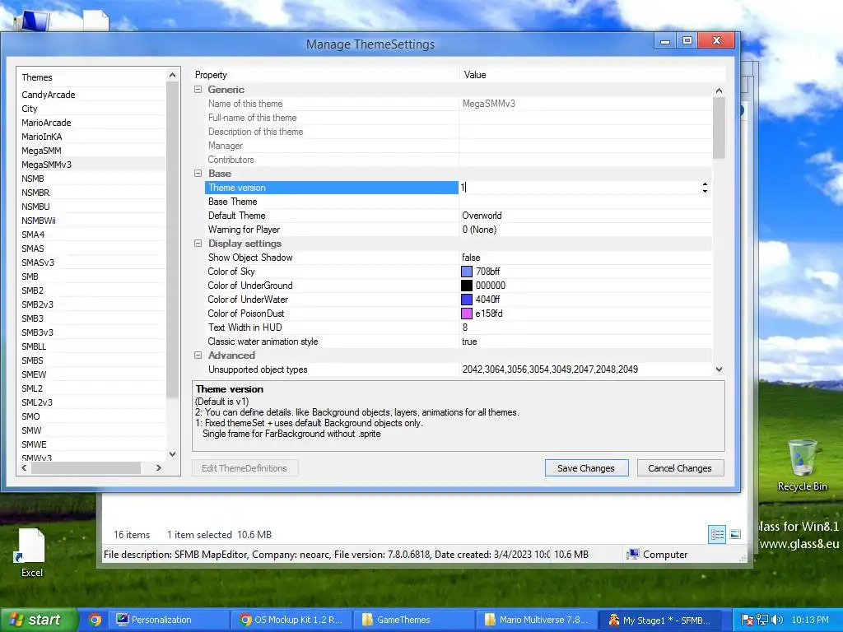Collapse the Generic property group

tap(198, 90)
